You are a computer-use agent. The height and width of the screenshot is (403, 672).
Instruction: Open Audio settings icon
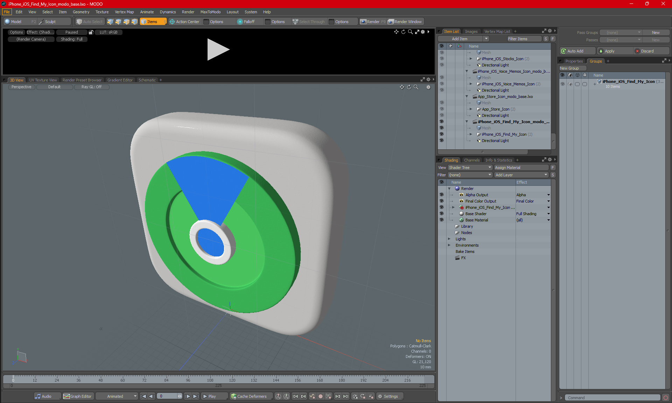coord(47,396)
